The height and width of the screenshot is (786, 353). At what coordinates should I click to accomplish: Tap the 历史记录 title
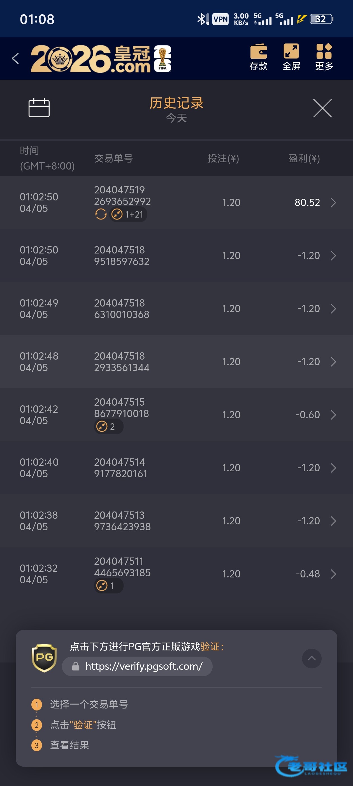point(176,103)
